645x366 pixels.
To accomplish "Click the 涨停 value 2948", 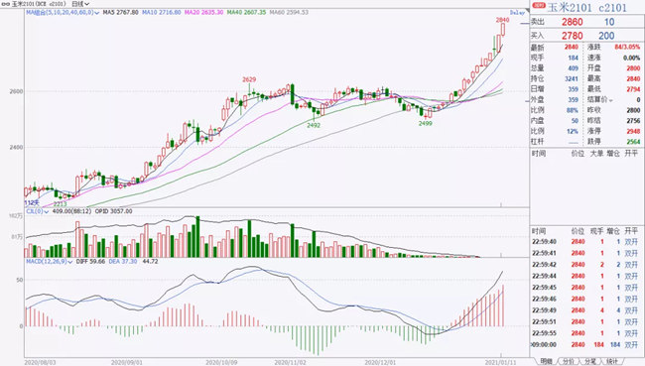I will coord(633,131).
